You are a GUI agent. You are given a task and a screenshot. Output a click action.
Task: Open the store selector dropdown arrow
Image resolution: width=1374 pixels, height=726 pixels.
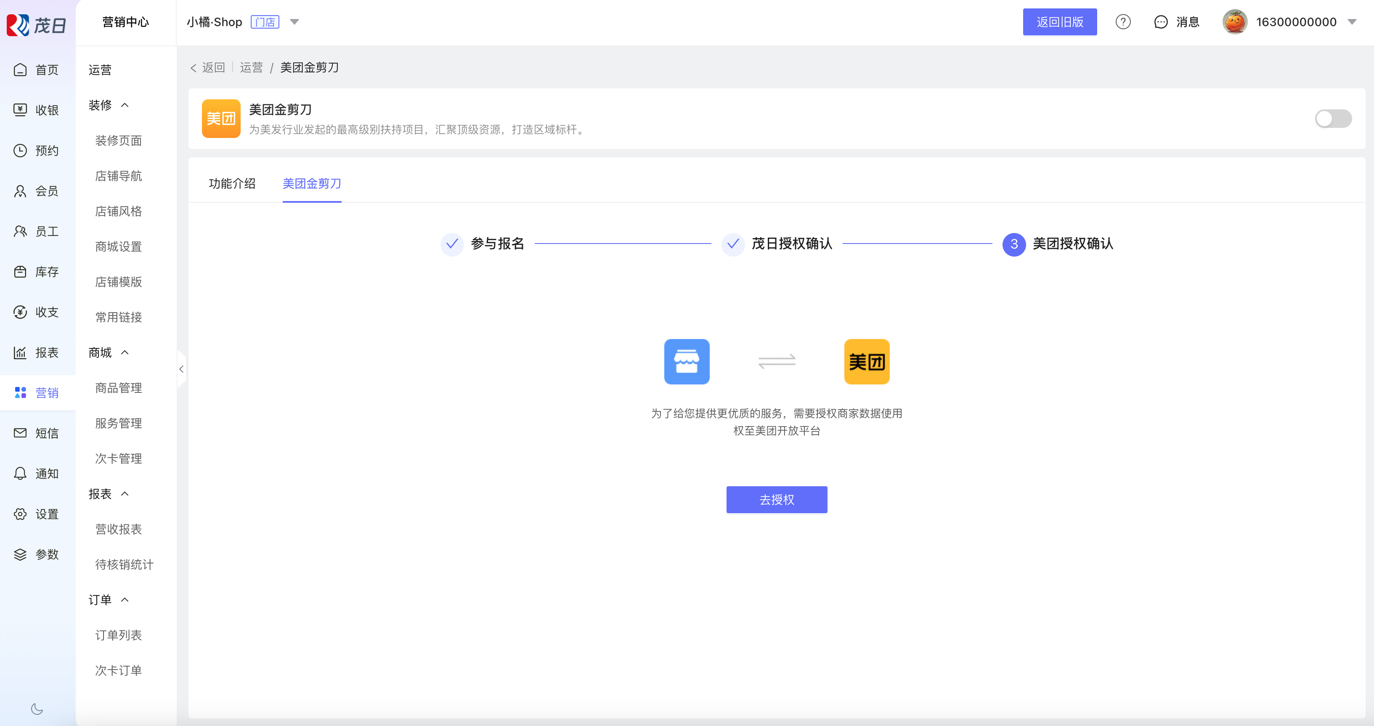pos(294,22)
